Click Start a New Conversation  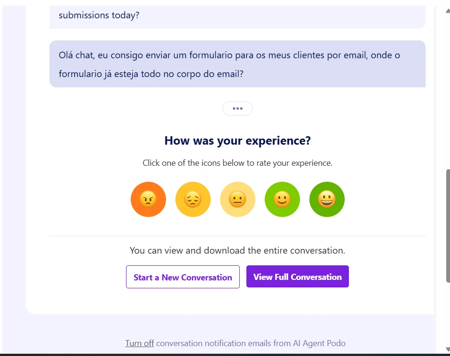(182, 277)
